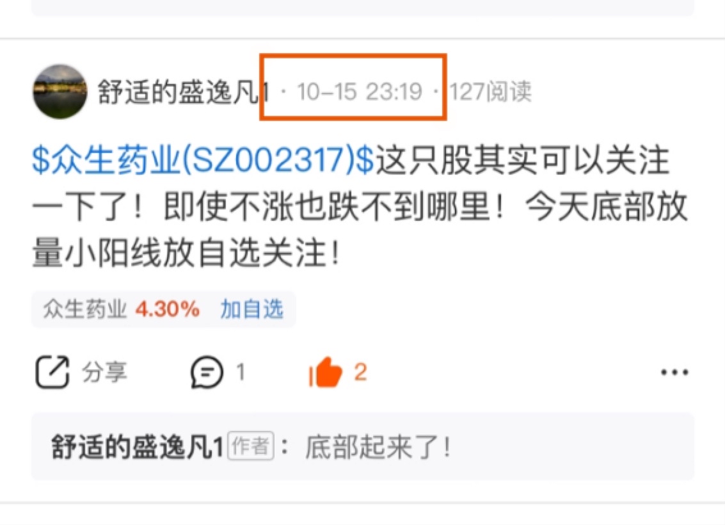This screenshot has width=725, height=525.
Task: Click the 10-15 23:19 post timestamp
Action: (x=360, y=92)
